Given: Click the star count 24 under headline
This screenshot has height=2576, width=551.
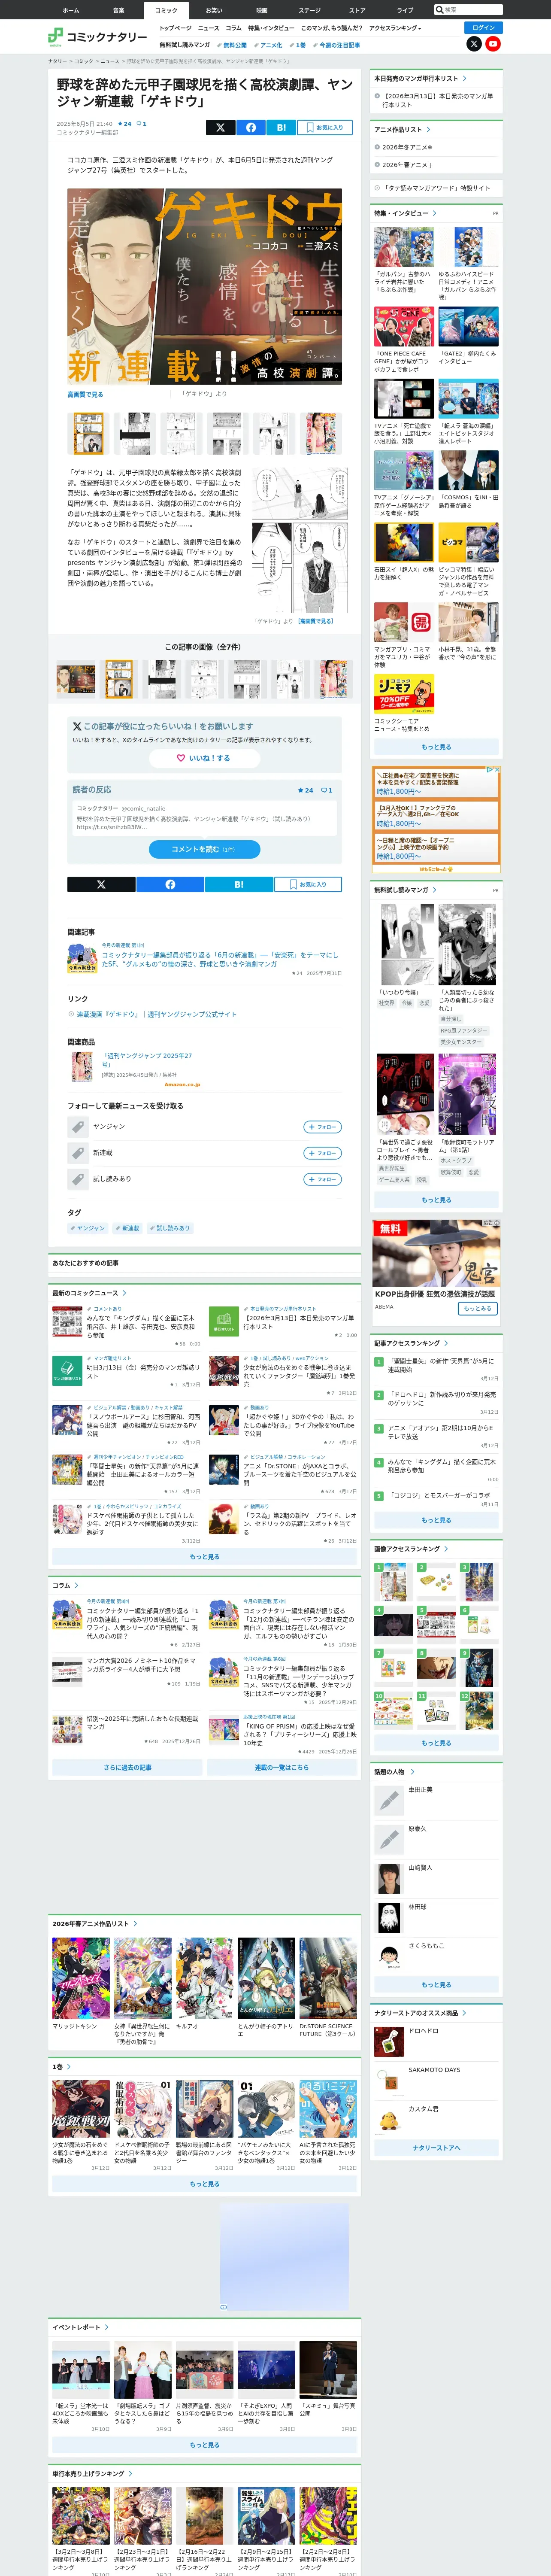Looking at the screenshot, I should point(125,124).
